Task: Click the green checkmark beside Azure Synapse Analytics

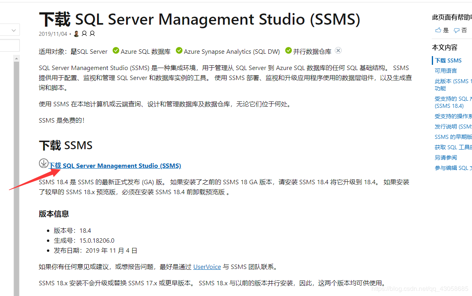Action: tap(179, 51)
